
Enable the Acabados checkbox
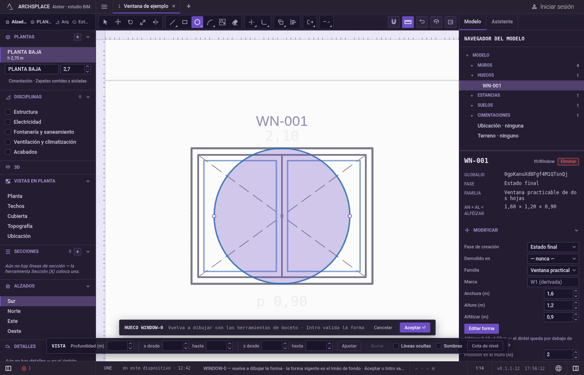pos(8,152)
